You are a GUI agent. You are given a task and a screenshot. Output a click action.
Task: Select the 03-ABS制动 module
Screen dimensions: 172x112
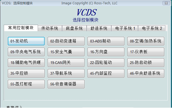pos(106,41)
